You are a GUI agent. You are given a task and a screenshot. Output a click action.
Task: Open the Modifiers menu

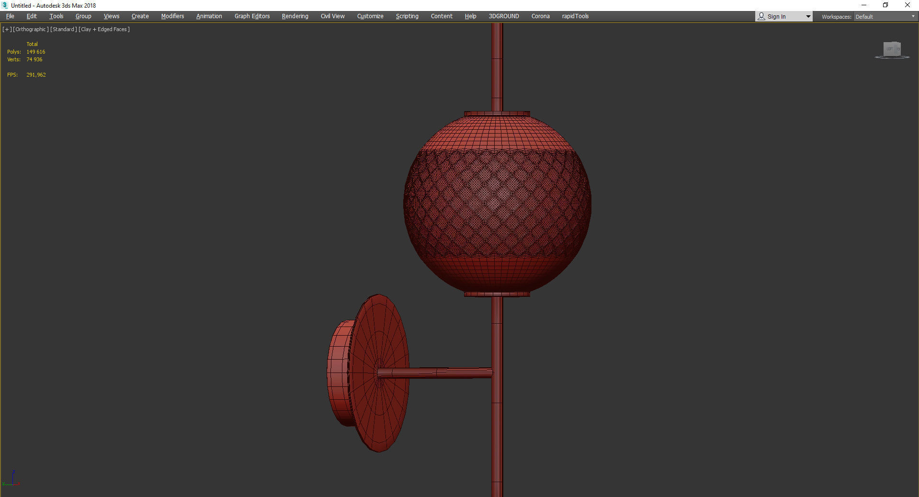click(x=172, y=16)
